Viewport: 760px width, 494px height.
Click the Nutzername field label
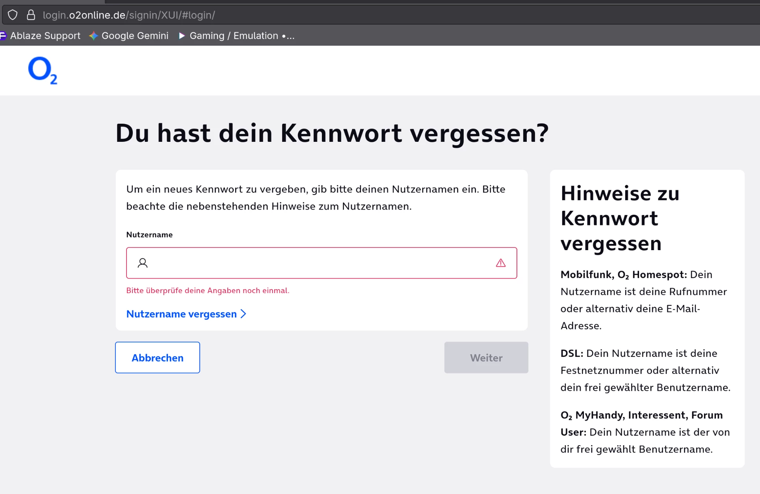149,235
